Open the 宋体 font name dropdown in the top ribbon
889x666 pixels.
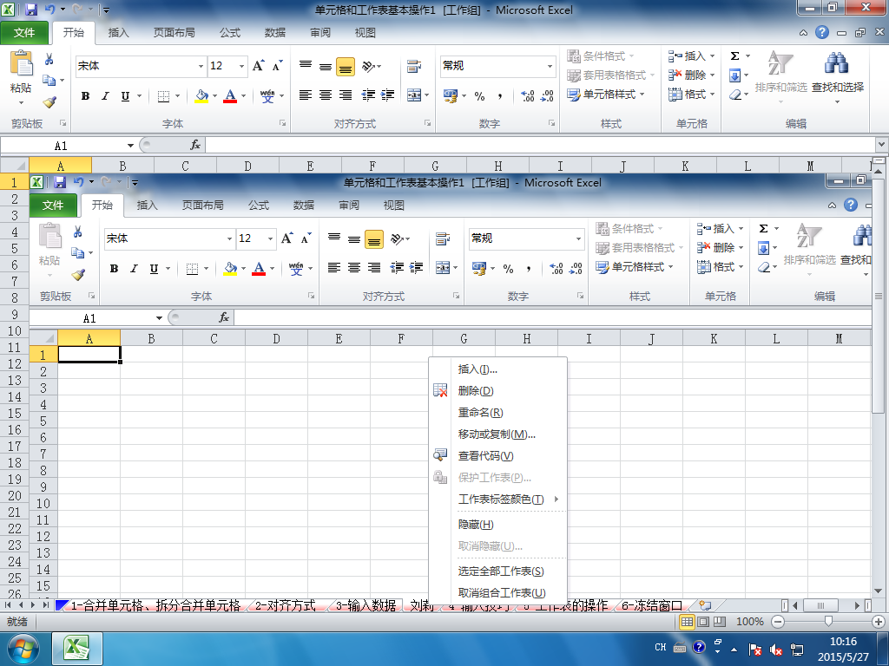(x=201, y=66)
